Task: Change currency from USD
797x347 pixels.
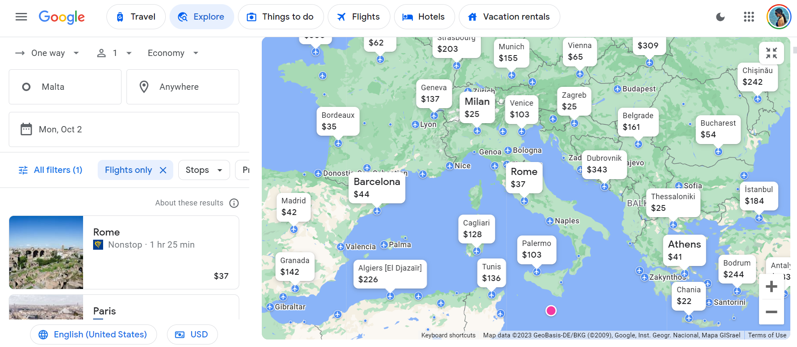Action: [x=192, y=334]
